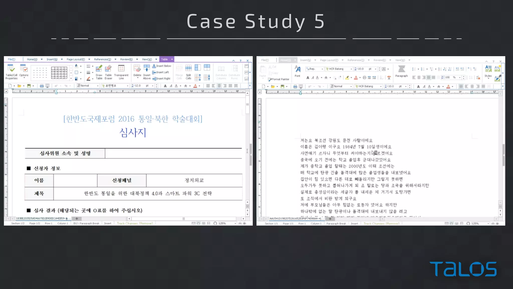Click the new document icon in left window
513x289 pixels.
click(x=10, y=86)
